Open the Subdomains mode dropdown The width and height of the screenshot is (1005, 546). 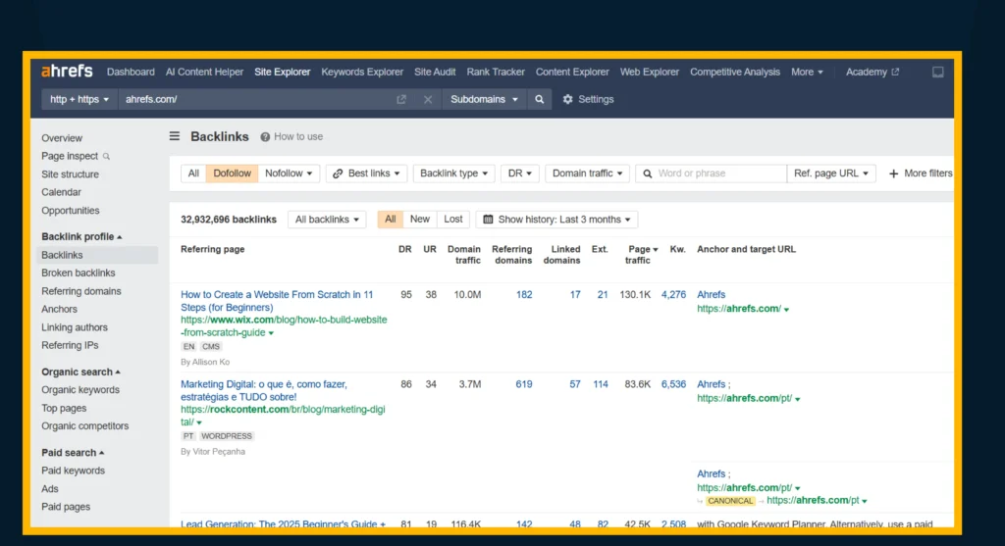coord(484,99)
